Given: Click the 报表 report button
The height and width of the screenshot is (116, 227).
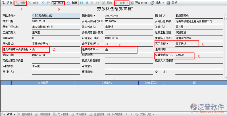Looking at the screenshot, I should [156, 3].
